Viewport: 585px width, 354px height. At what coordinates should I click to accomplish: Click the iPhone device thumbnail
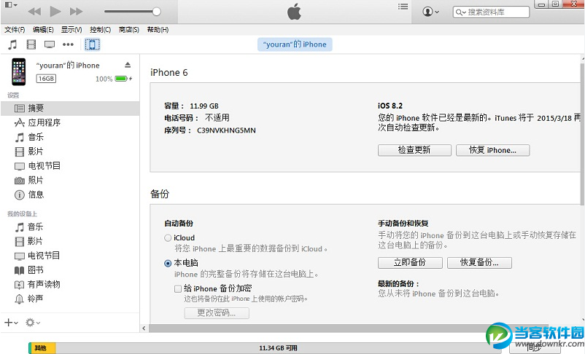pos(19,71)
